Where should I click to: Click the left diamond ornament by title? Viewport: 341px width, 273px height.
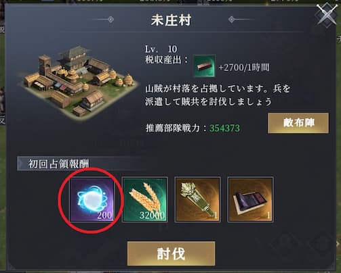tap(111, 20)
